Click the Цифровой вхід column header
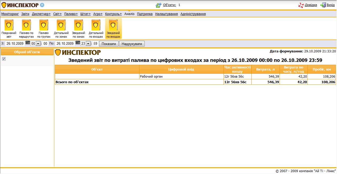Screen dimensions: 337x174 [181, 69]
